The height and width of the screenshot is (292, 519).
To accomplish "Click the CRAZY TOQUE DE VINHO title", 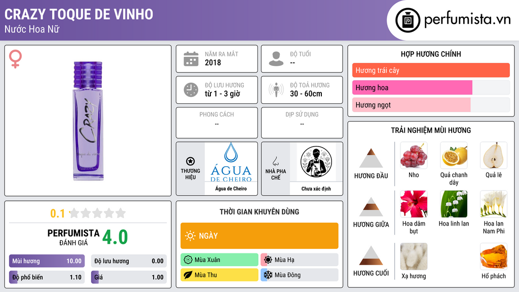I will pos(79,14).
